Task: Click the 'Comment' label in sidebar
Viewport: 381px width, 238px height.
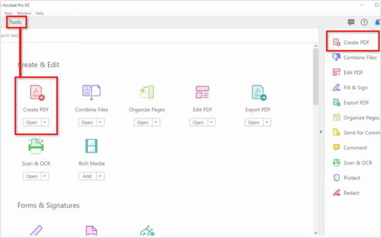Action: 355,147
